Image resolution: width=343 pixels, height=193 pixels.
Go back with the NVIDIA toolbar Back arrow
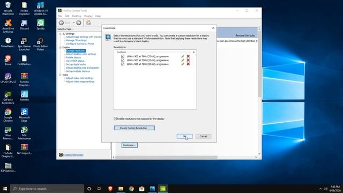tap(61, 23)
